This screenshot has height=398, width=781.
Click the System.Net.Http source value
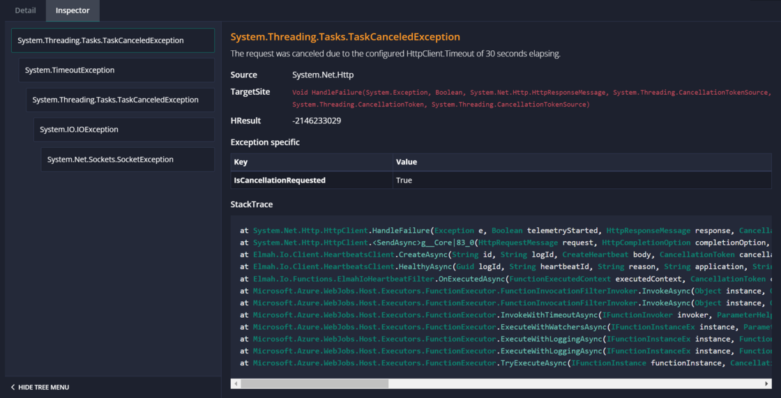pos(323,75)
